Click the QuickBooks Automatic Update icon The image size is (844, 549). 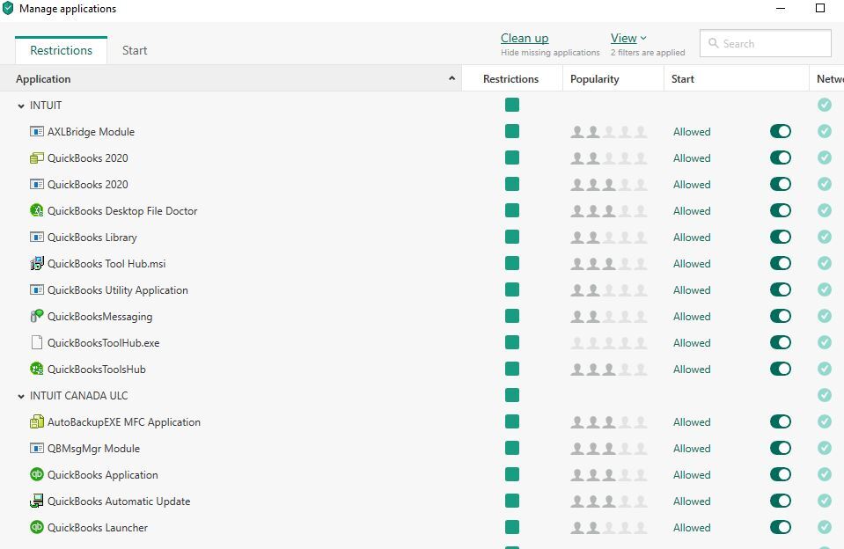tap(37, 501)
